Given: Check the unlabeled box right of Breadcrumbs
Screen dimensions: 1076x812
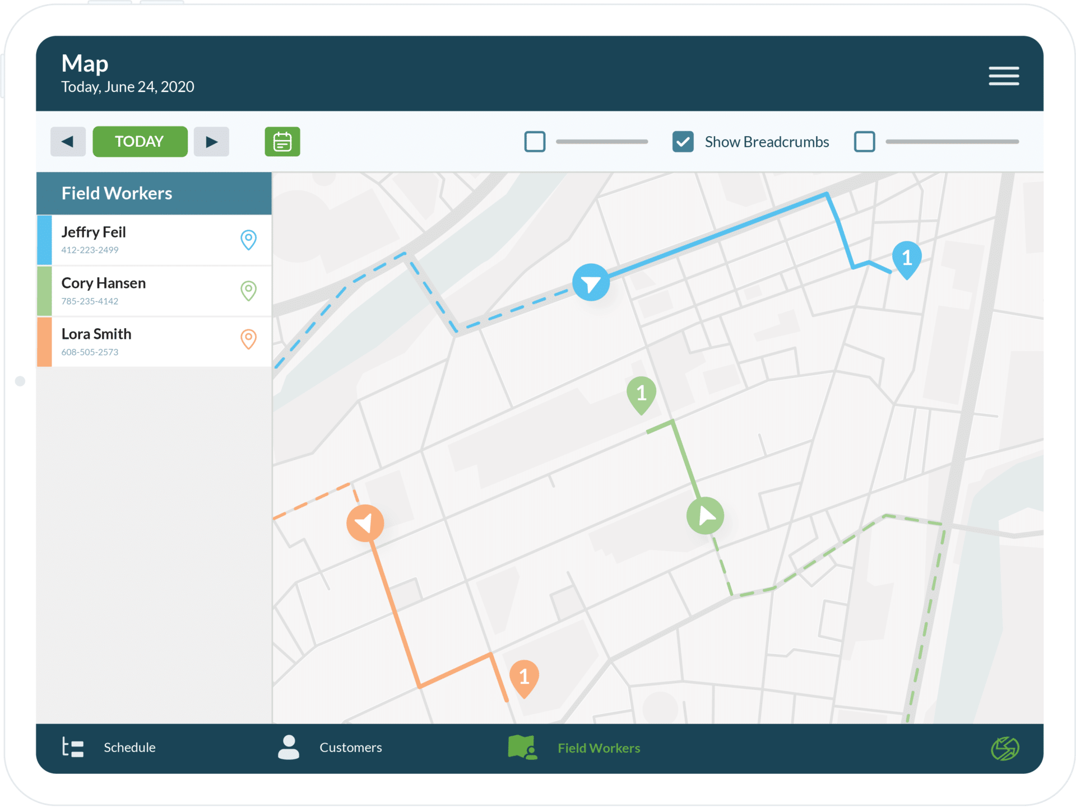Looking at the screenshot, I should (x=864, y=142).
